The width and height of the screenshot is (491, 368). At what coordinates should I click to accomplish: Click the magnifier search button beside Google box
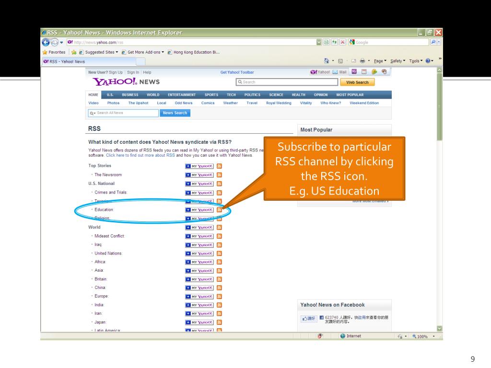click(x=433, y=42)
